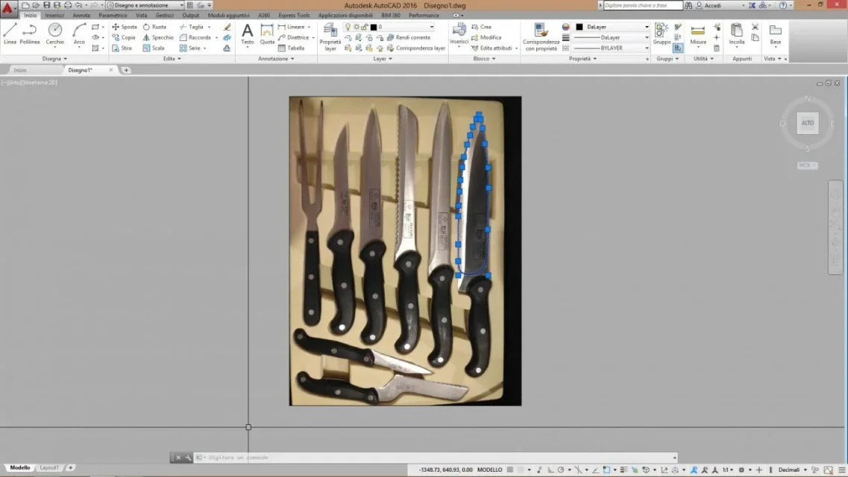This screenshot has height=477, width=848.
Task: Click the Taglia trim tool
Action: tap(192, 27)
